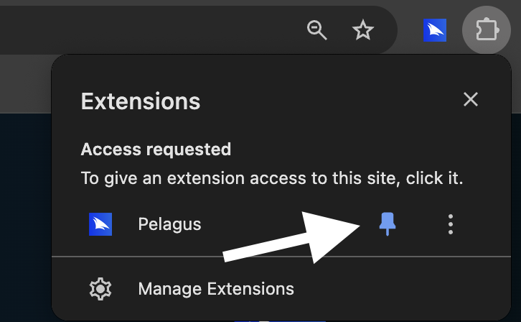The width and height of the screenshot is (521, 322).
Task: Click the Extensions puzzle piece button
Action: click(x=487, y=30)
